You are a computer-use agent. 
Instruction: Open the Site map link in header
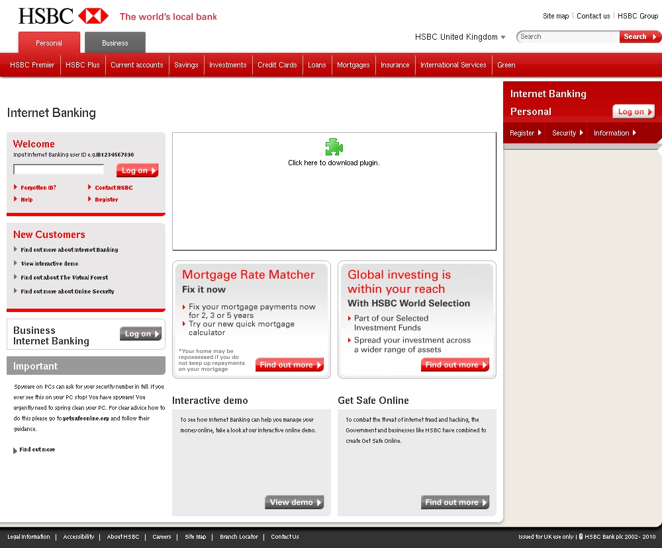click(x=555, y=16)
